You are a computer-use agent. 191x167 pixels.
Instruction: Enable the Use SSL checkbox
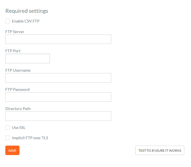tap(8, 128)
